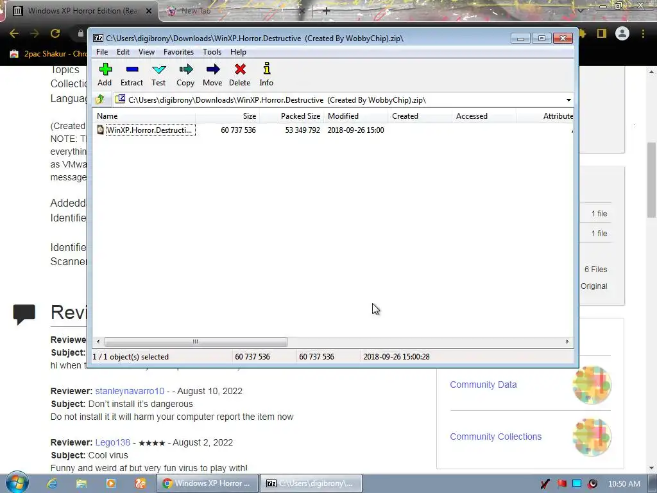Click the 53 349 792 packed size cell

click(x=303, y=130)
